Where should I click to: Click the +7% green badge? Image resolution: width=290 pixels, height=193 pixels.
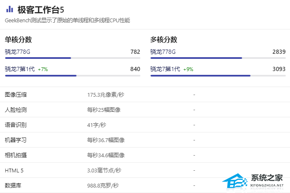(43, 69)
